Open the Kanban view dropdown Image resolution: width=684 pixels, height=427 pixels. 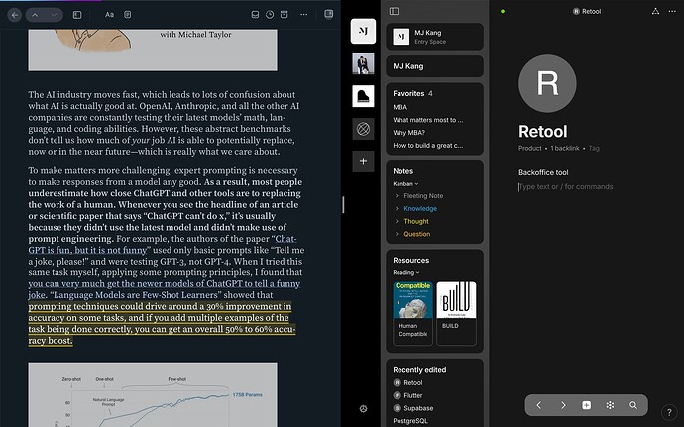405,184
